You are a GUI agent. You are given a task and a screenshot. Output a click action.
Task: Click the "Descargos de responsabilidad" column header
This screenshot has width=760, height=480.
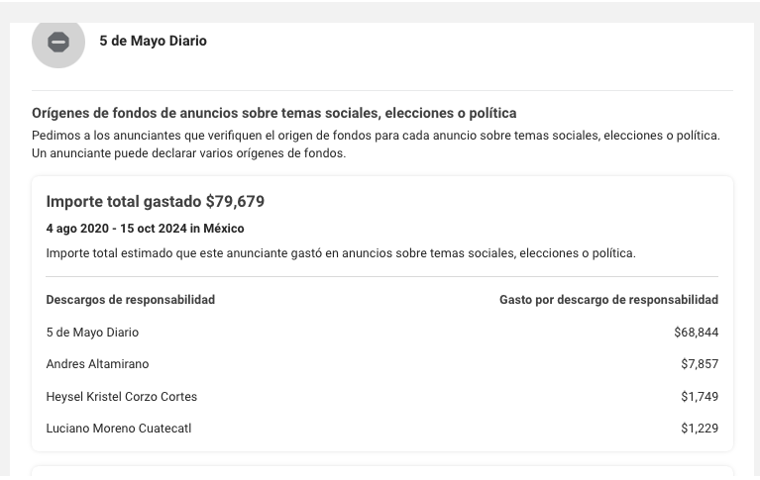point(130,300)
